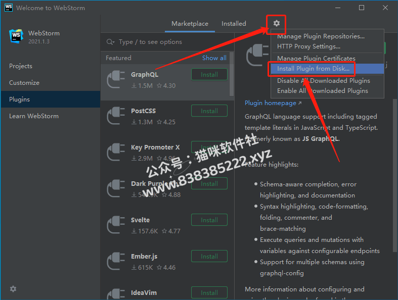The height and width of the screenshot is (300, 398).
Task: Click the Svelte plugin icon
Action: (x=116, y=225)
